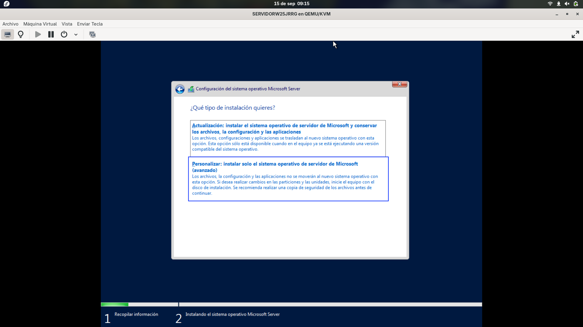583x327 pixels.
Task: Open the Fedora activities logo
Action: (x=6, y=4)
